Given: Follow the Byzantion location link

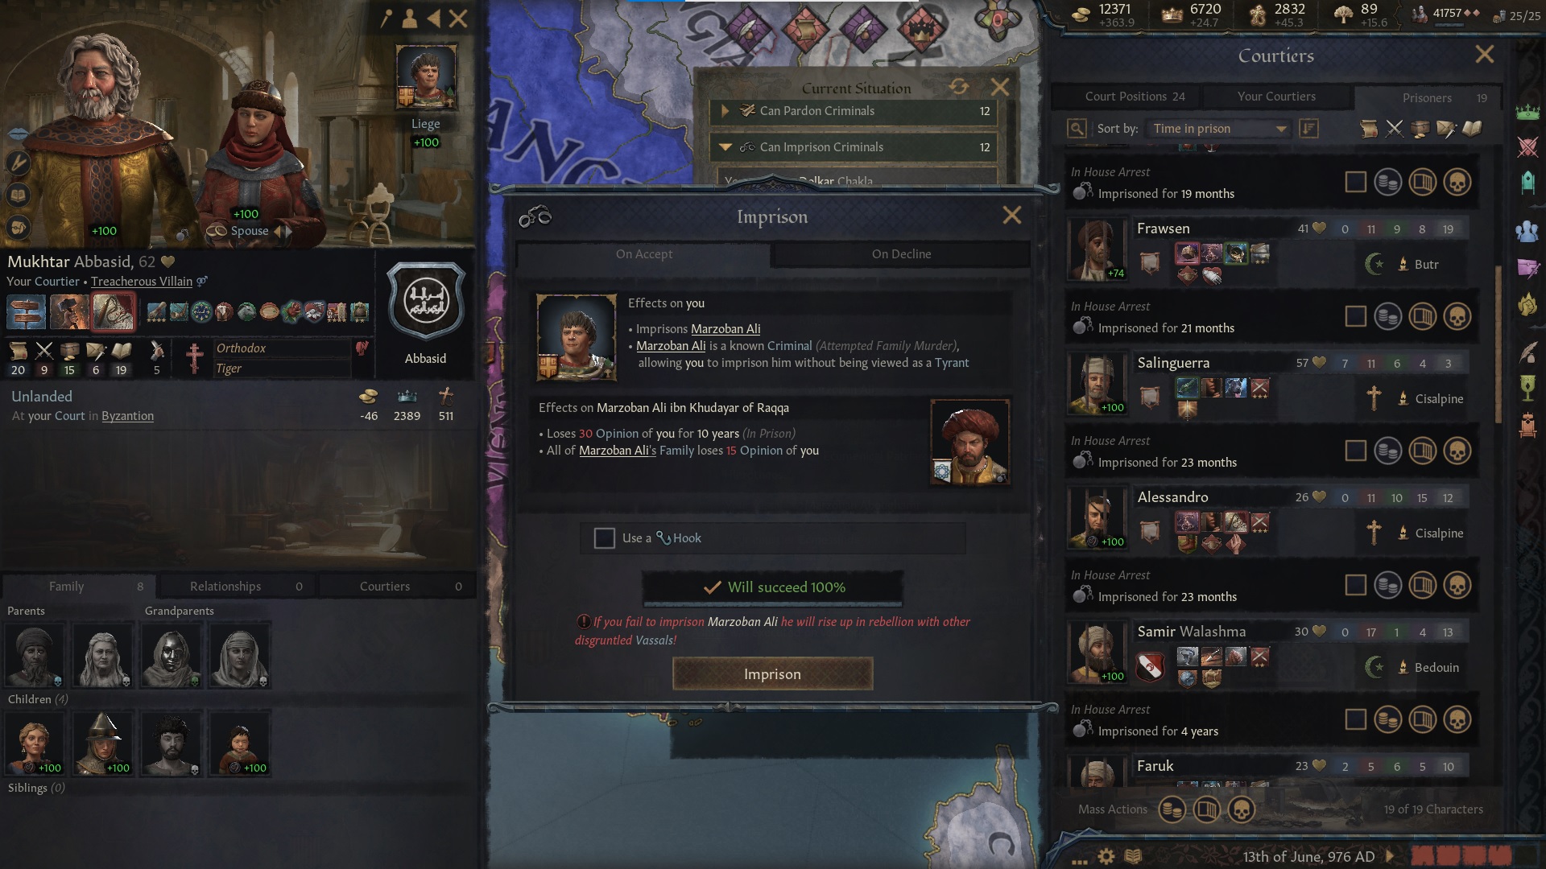Looking at the screenshot, I should (x=127, y=416).
